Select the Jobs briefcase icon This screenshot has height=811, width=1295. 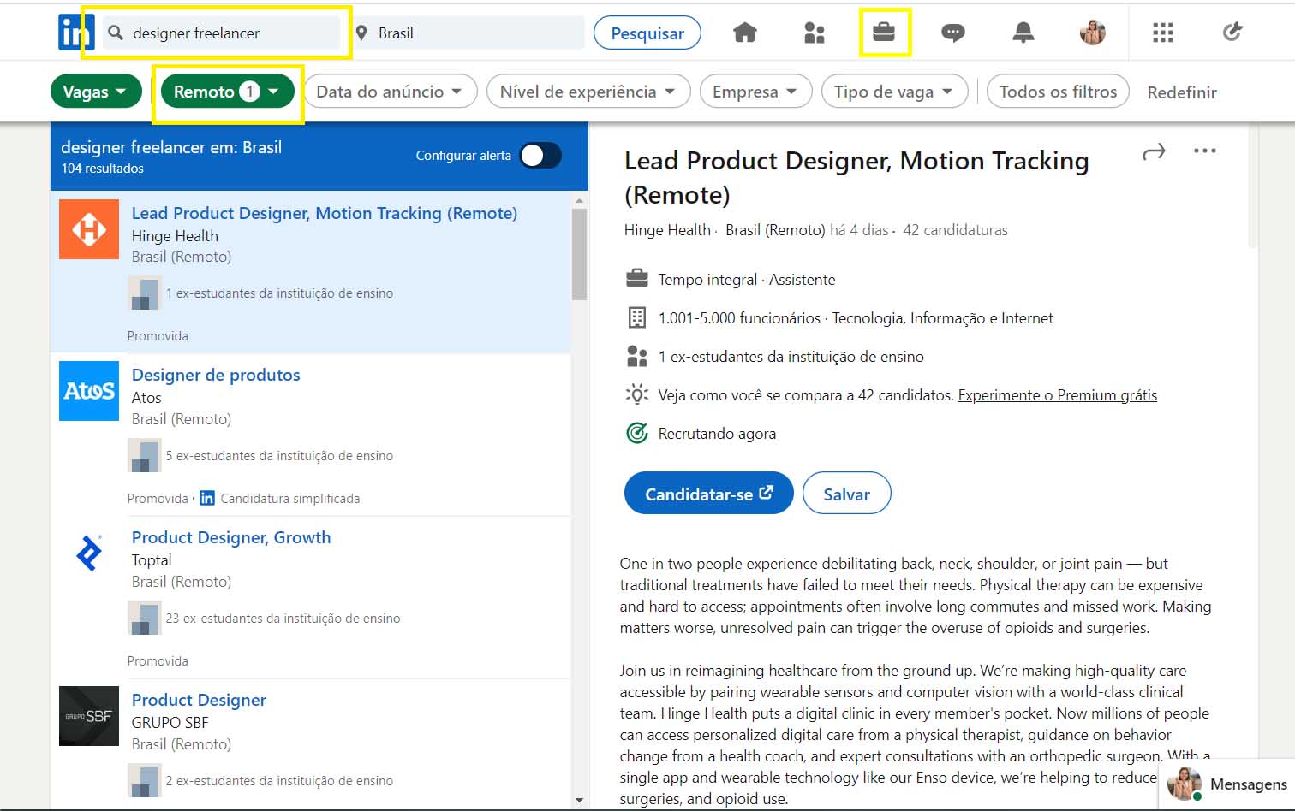[885, 32]
